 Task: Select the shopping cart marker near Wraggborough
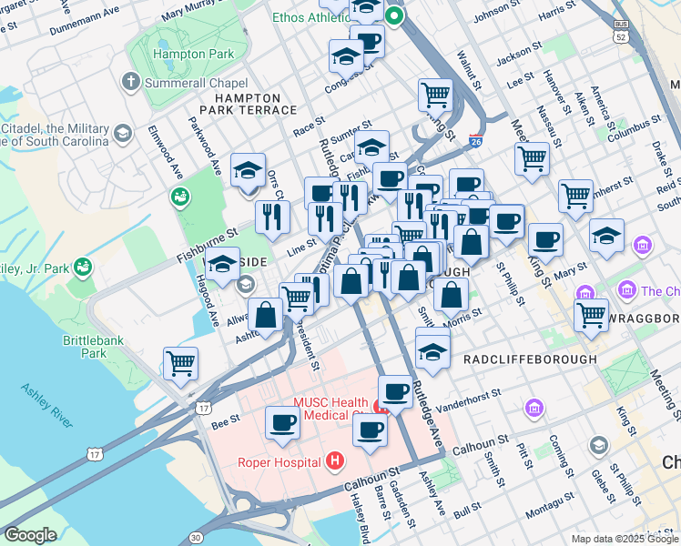click(591, 318)
